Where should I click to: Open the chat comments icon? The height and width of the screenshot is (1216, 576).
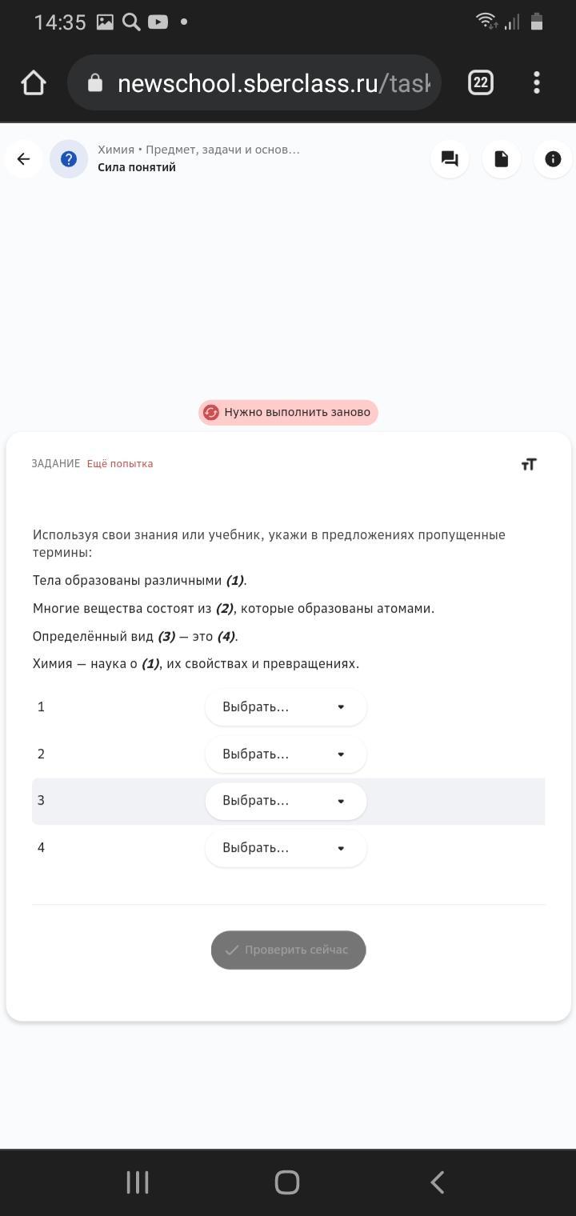[x=450, y=159]
